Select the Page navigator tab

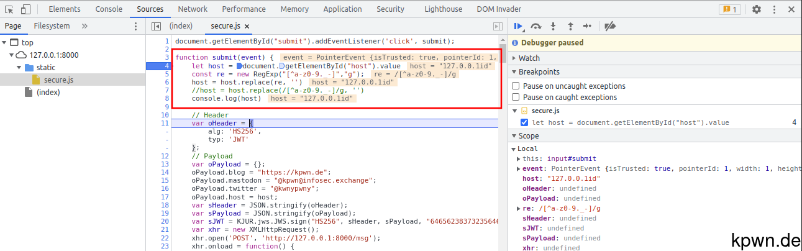click(x=12, y=26)
